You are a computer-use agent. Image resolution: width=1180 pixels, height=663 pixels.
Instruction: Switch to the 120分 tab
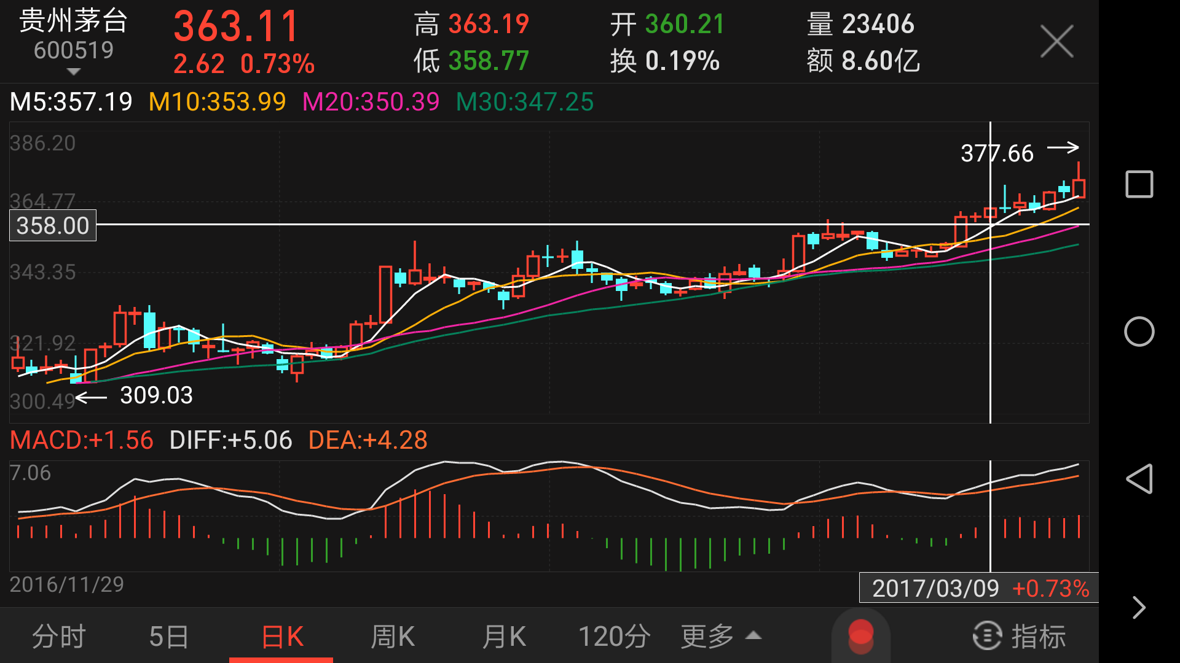615,637
